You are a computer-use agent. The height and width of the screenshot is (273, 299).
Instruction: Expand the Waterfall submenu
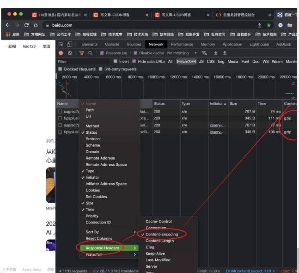click(110, 255)
